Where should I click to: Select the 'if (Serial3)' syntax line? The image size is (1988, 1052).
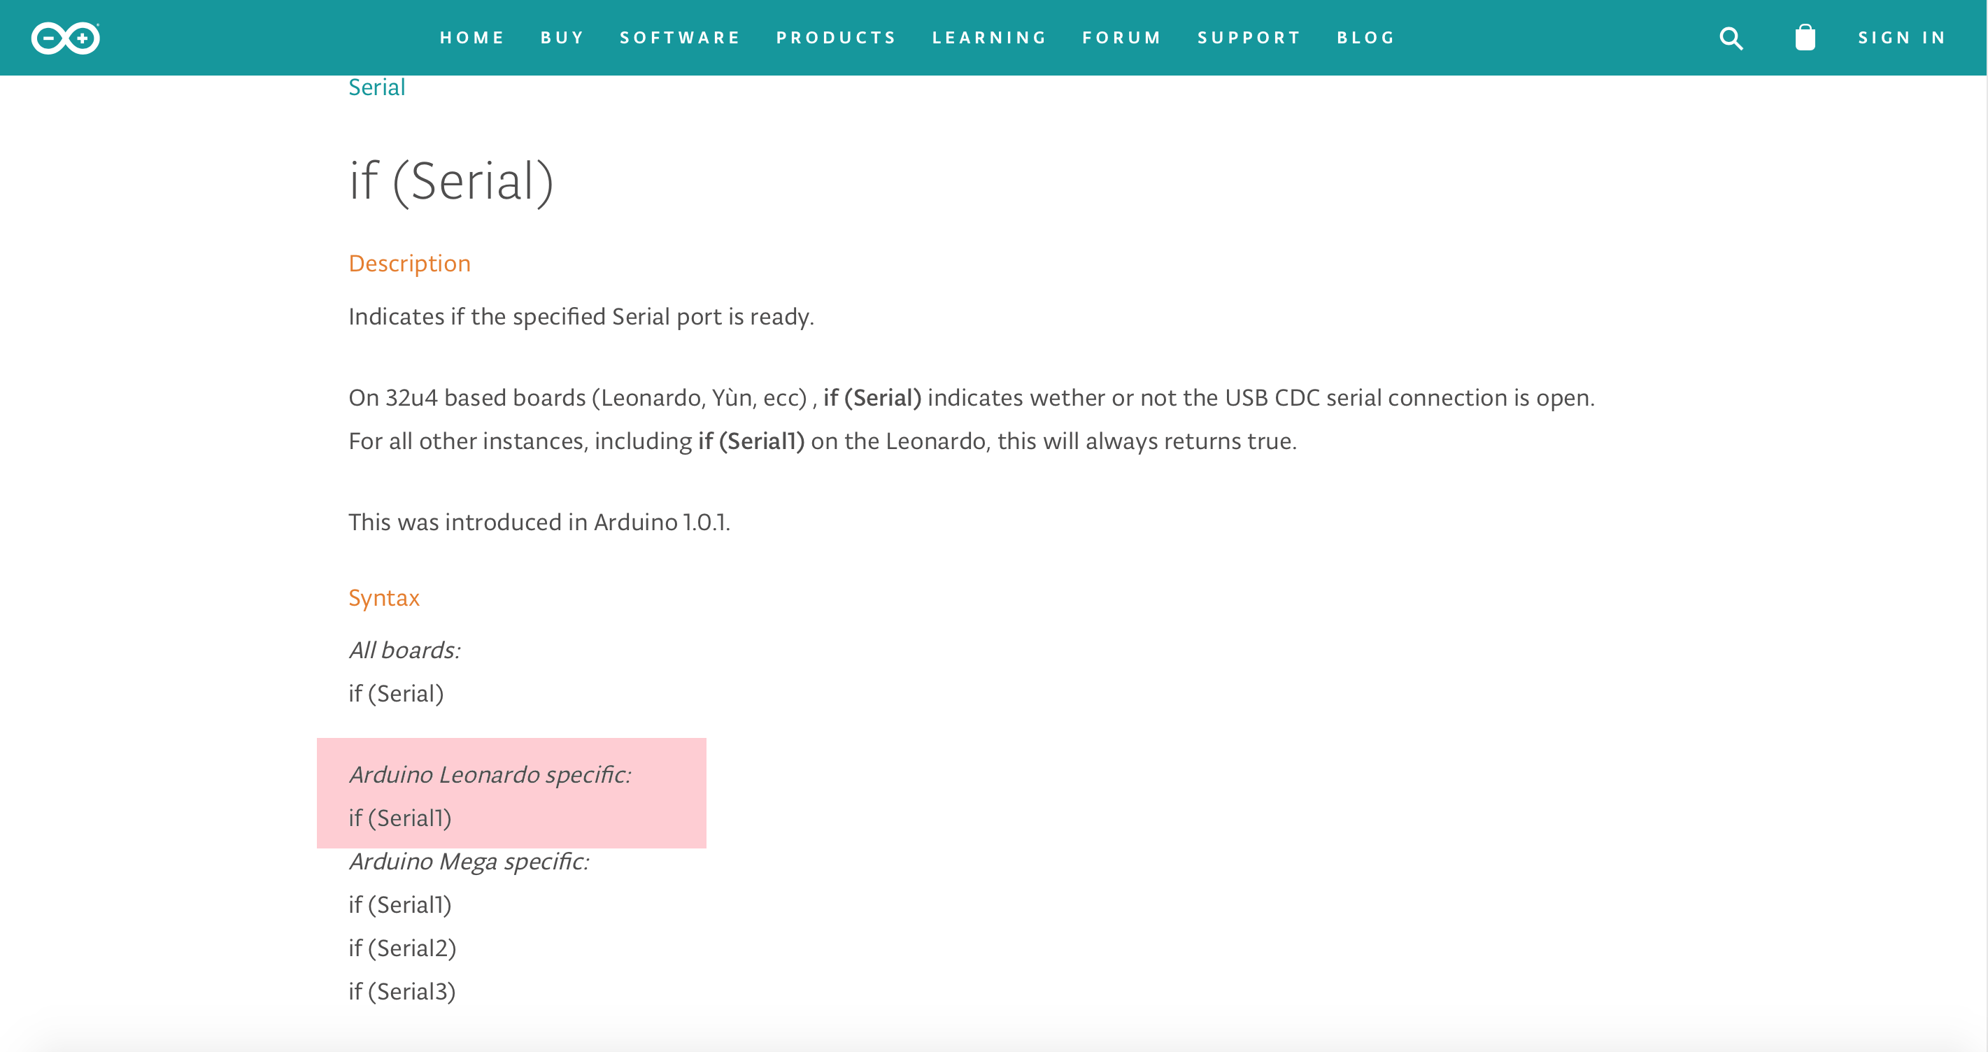pyautogui.click(x=402, y=991)
